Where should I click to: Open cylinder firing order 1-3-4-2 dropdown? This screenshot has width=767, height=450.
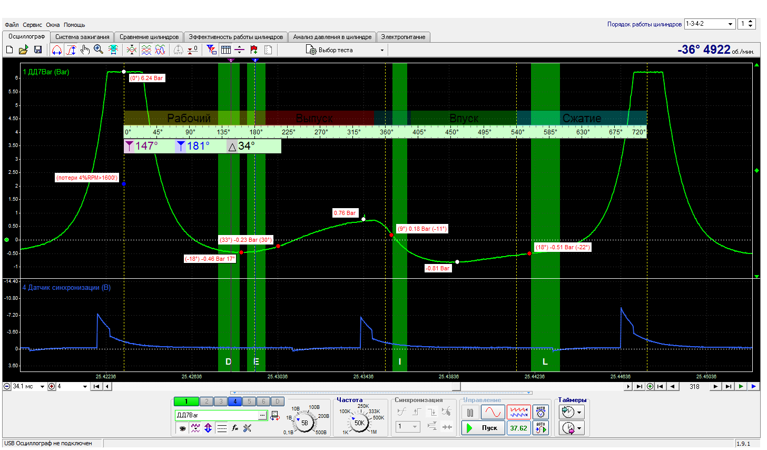710,24
